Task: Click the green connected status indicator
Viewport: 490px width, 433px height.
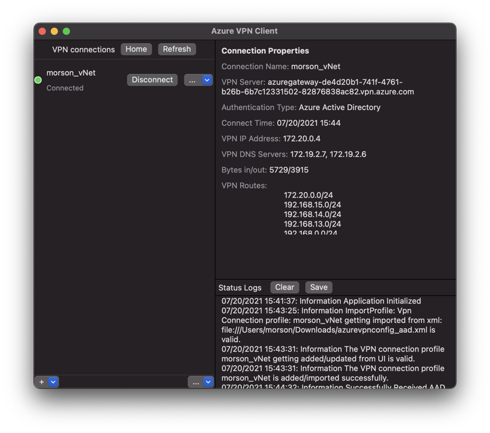Action: (x=38, y=80)
